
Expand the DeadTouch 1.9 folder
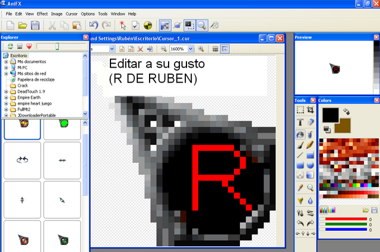point(6,92)
